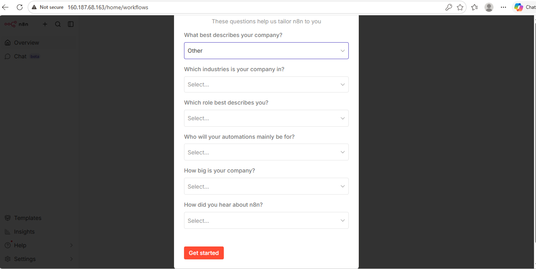
Task: Expand the automations audience dropdown
Action: [x=266, y=152]
